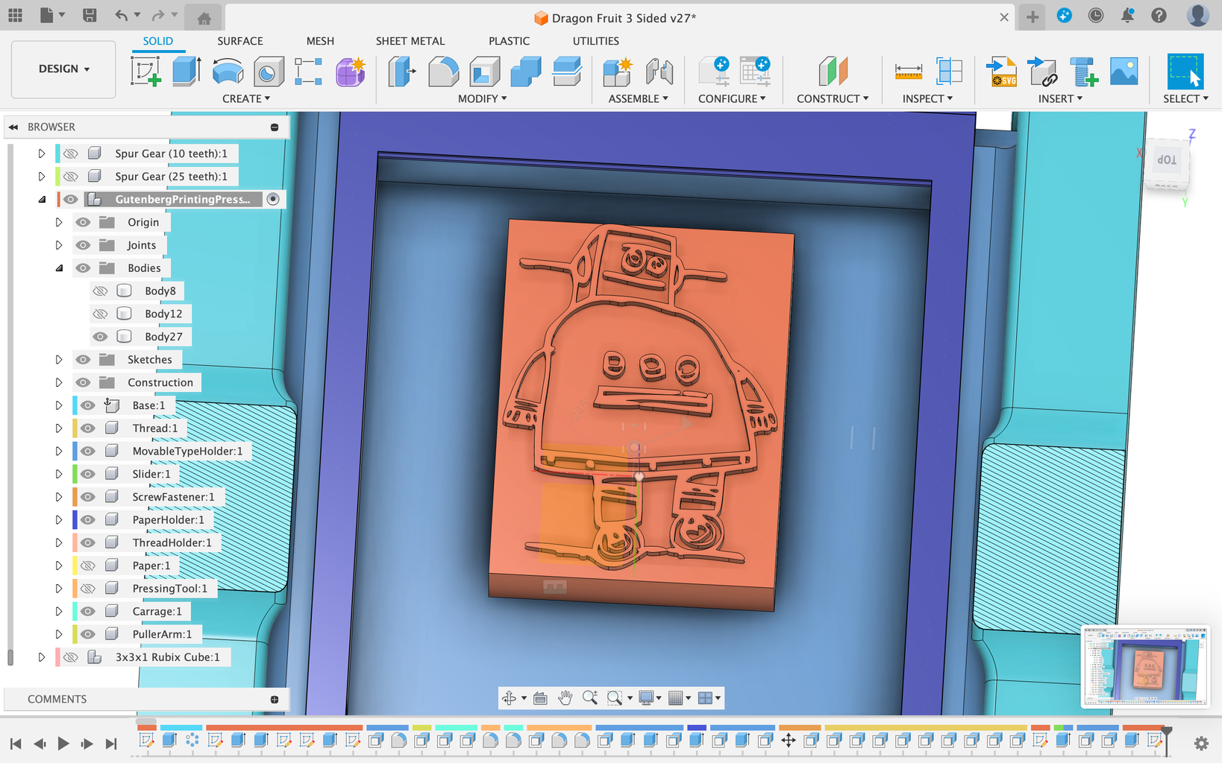Click the ViewCube TOP face
Image resolution: width=1222 pixels, height=763 pixels.
(x=1167, y=159)
